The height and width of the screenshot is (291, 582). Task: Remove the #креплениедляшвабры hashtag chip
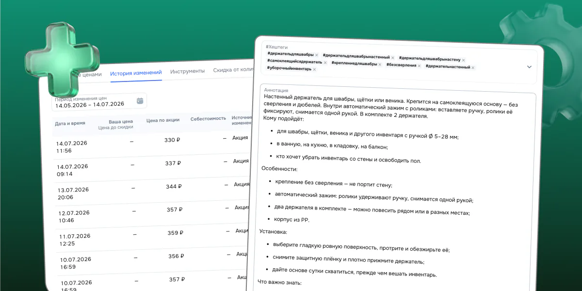point(380,65)
